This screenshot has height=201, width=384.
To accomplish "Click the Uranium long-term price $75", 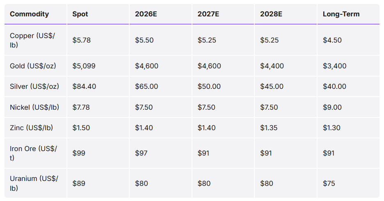I will tap(329, 183).
